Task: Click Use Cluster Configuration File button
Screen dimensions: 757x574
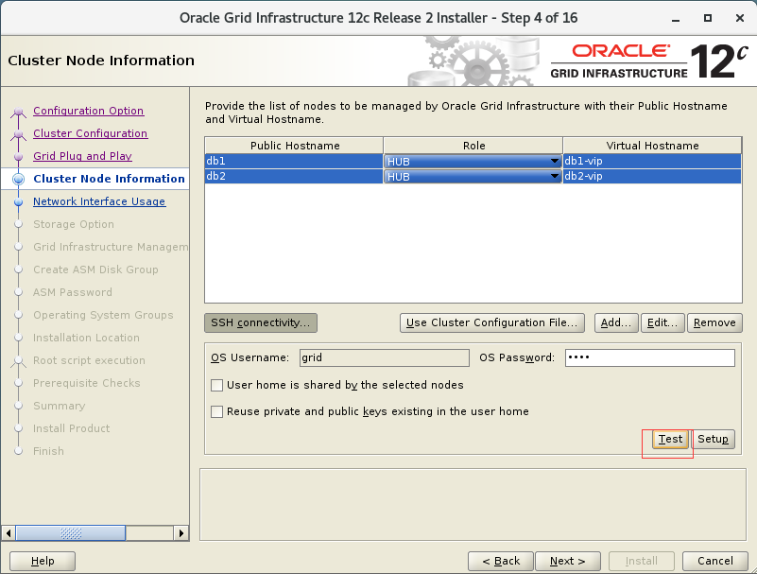Action: pos(492,322)
